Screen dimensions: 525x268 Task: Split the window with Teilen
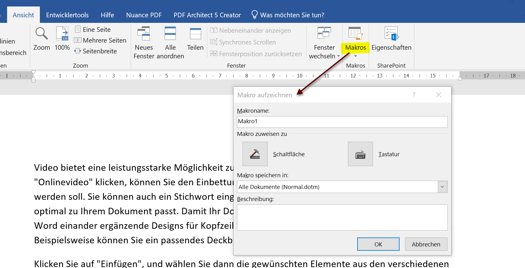(x=195, y=39)
